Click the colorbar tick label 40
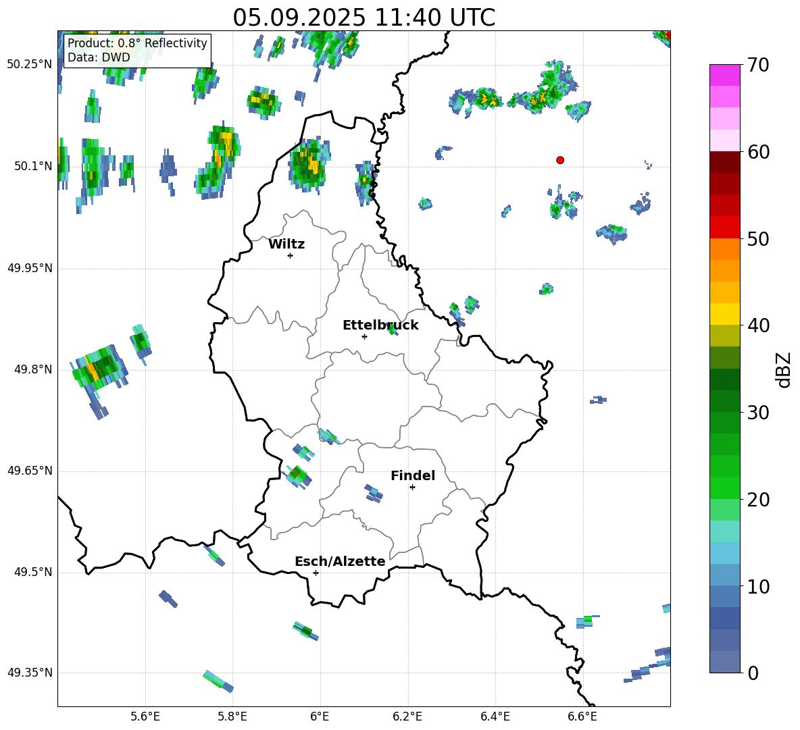The width and height of the screenshot is (800, 730). click(758, 325)
